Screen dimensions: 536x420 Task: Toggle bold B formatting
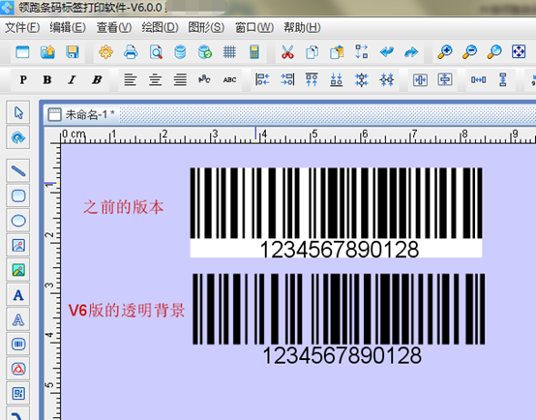click(x=47, y=79)
